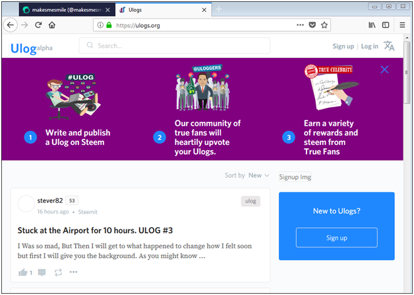Screen dimensions: 414x295
Task: Click the Signup Img placeholder image
Action: pos(295,177)
